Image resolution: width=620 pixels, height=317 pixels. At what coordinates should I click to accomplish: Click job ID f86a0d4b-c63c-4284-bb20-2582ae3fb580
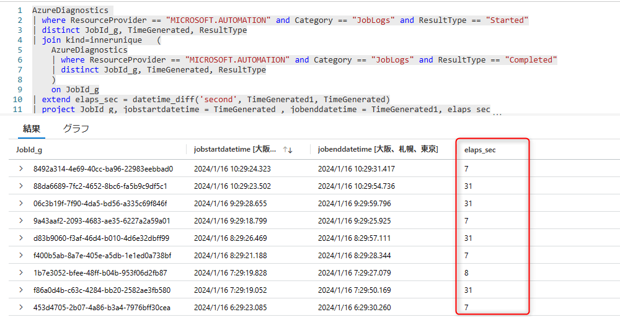tap(102, 290)
